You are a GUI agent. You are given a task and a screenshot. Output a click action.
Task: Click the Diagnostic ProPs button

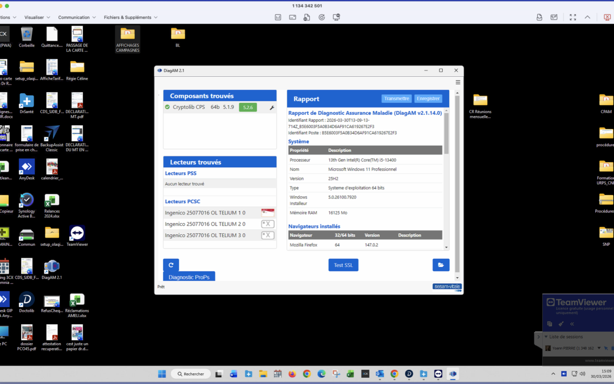click(x=189, y=277)
